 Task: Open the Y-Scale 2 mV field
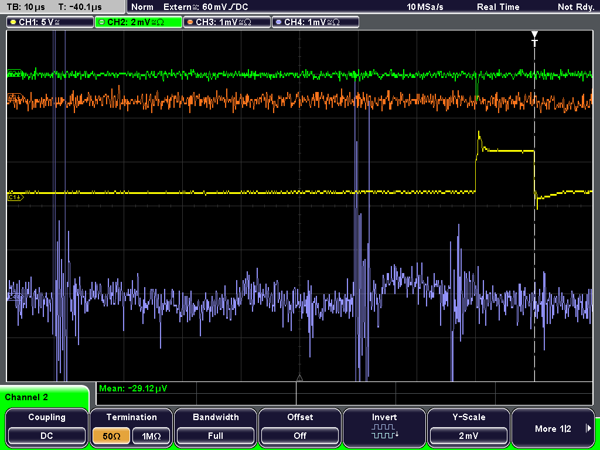pos(469,436)
